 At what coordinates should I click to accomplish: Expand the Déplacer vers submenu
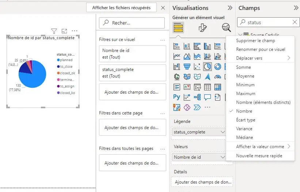pos(263,58)
